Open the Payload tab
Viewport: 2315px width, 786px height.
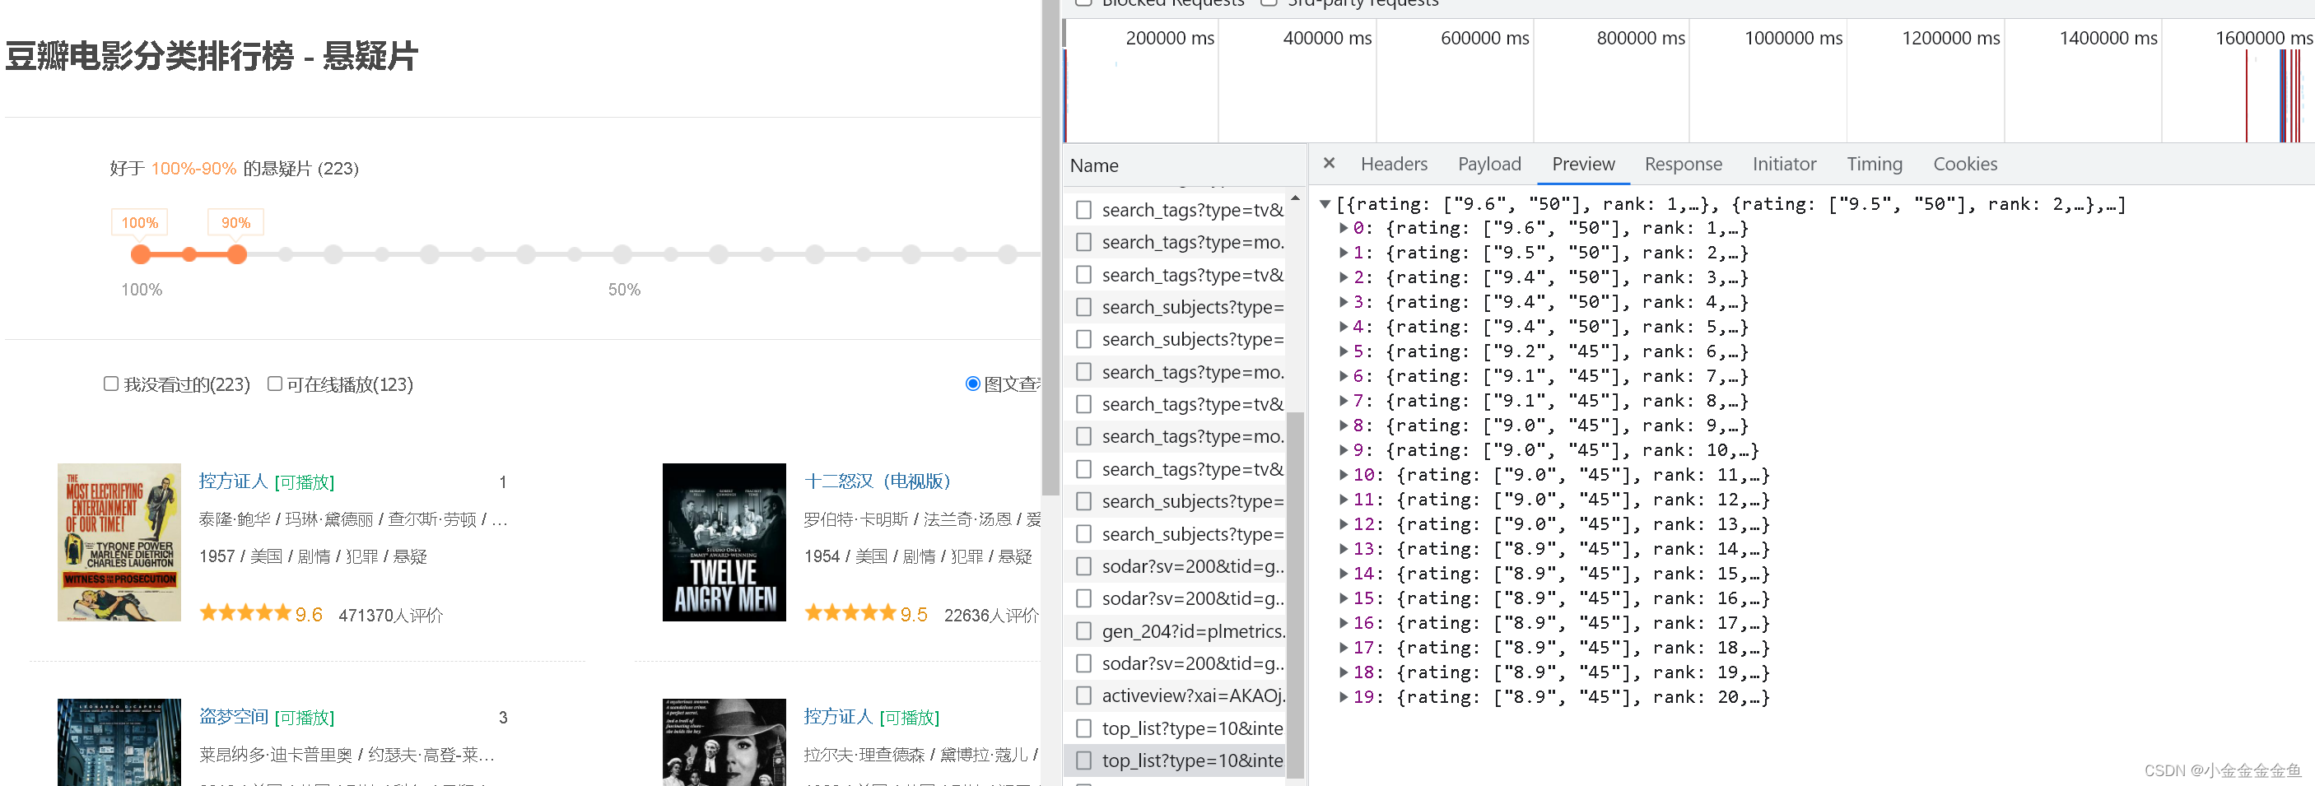[1489, 165]
